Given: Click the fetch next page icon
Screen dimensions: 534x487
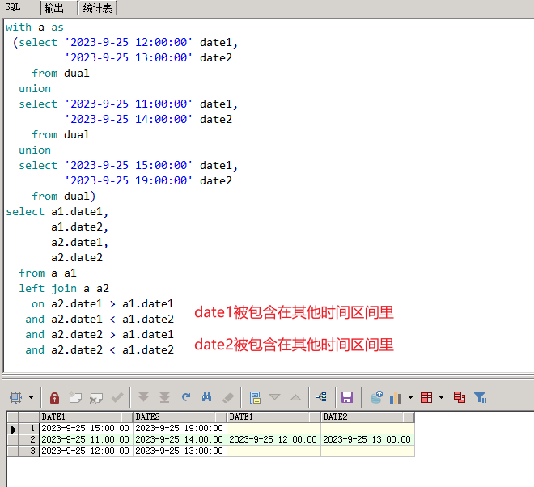Looking at the screenshot, I should click(143, 396).
